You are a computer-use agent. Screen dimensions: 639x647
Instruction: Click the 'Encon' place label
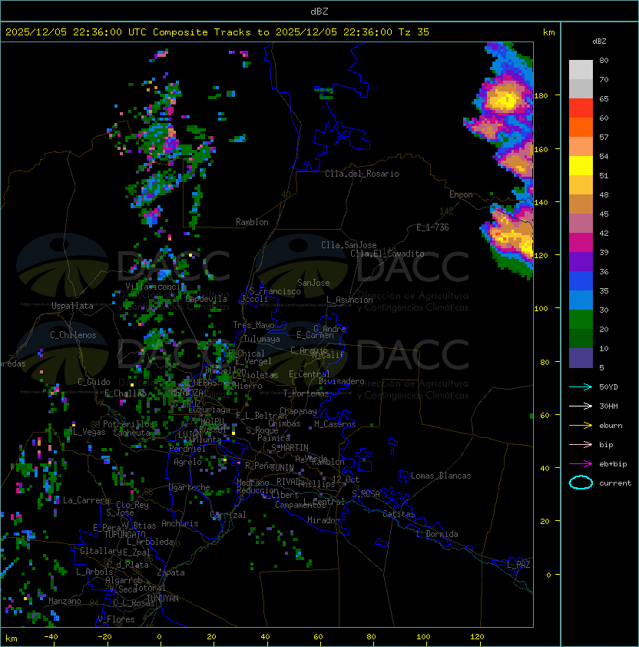tap(461, 194)
